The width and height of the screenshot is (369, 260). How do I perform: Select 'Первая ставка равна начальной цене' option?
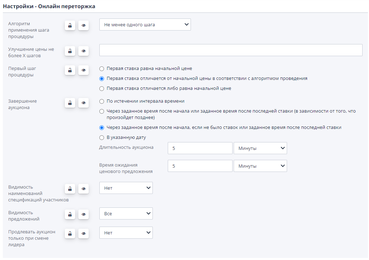tap(102, 69)
